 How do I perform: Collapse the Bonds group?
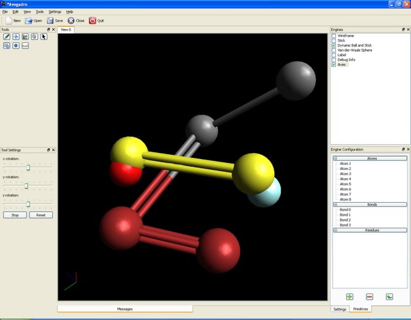(x=335, y=205)
